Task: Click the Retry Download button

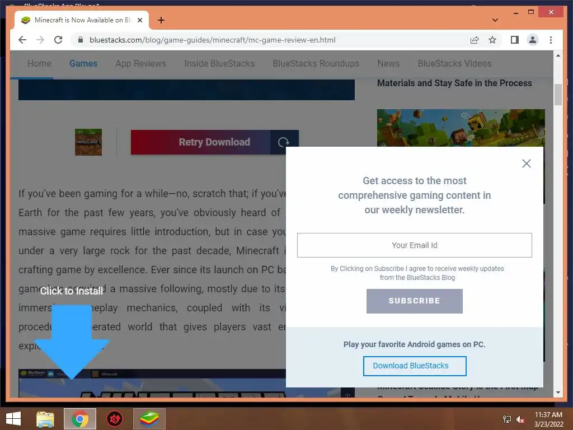Action: coord(214,142)
